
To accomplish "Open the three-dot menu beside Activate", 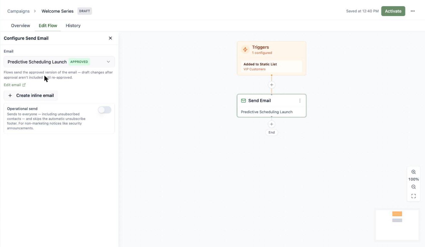I will point(412,11).
